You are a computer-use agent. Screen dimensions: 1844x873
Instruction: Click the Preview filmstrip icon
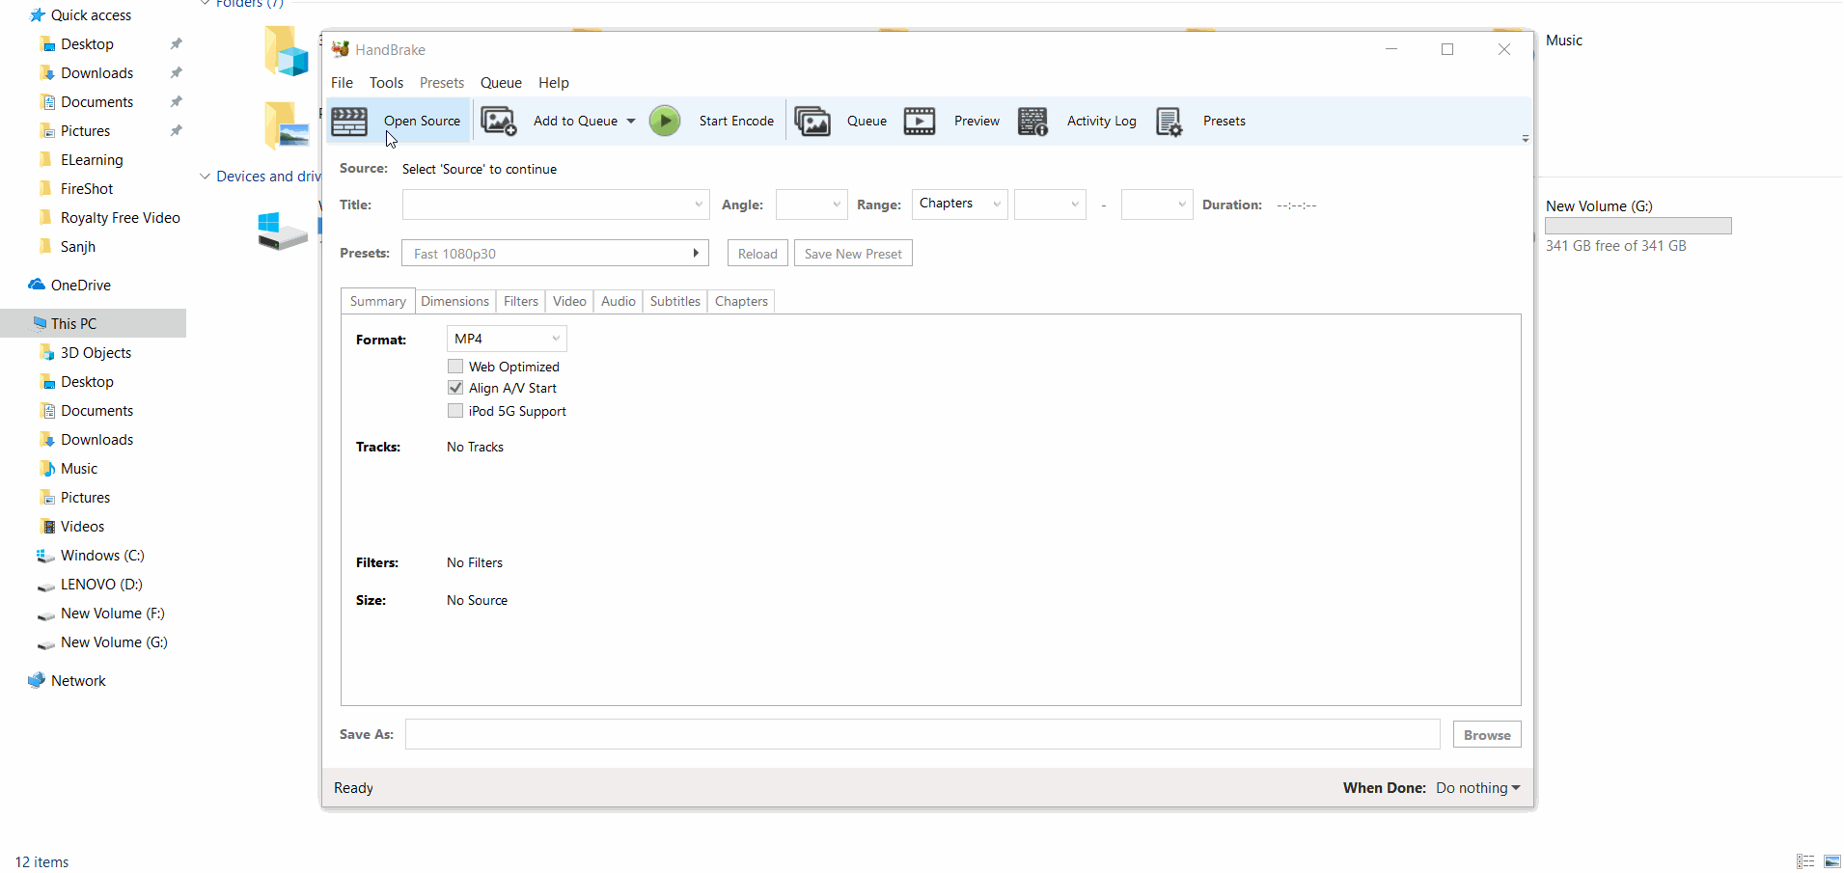pyautogui.click(x=920, y=122)
